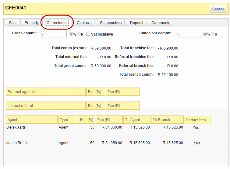The image size is (230, 169).
Task: View the Comments tab
Action: [161, 23]
